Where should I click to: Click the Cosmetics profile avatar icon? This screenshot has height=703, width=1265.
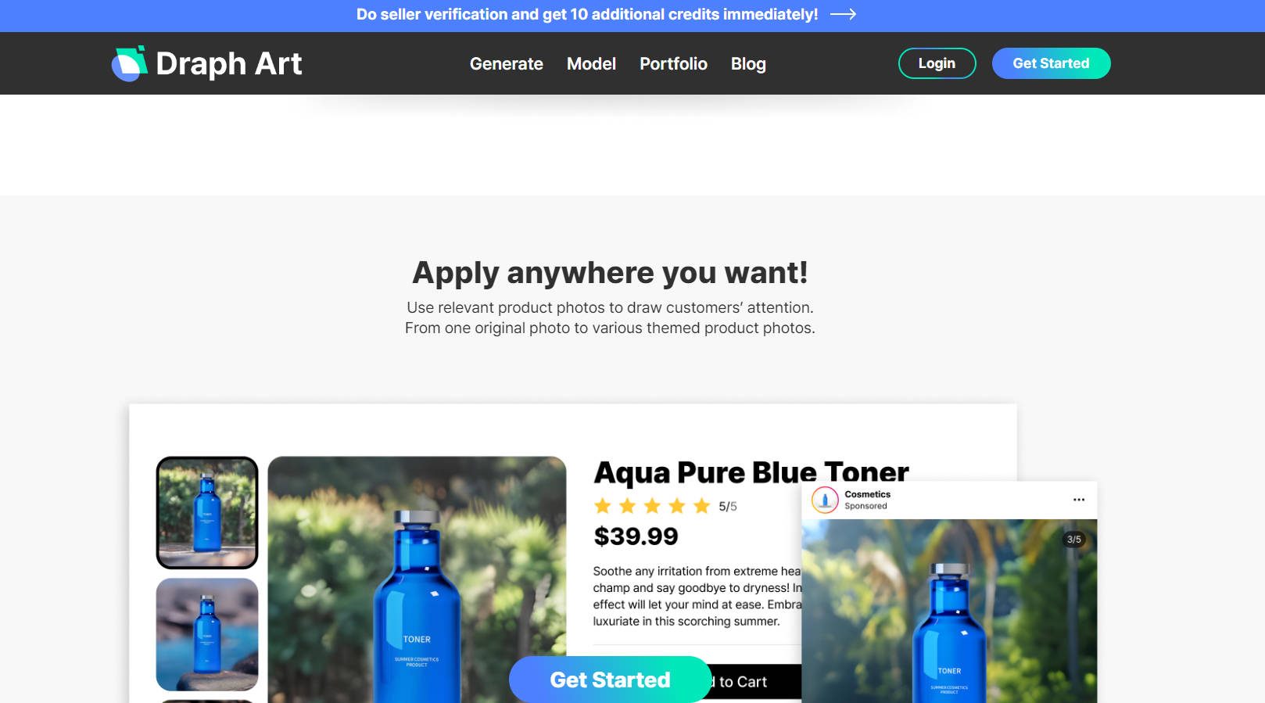825,500
